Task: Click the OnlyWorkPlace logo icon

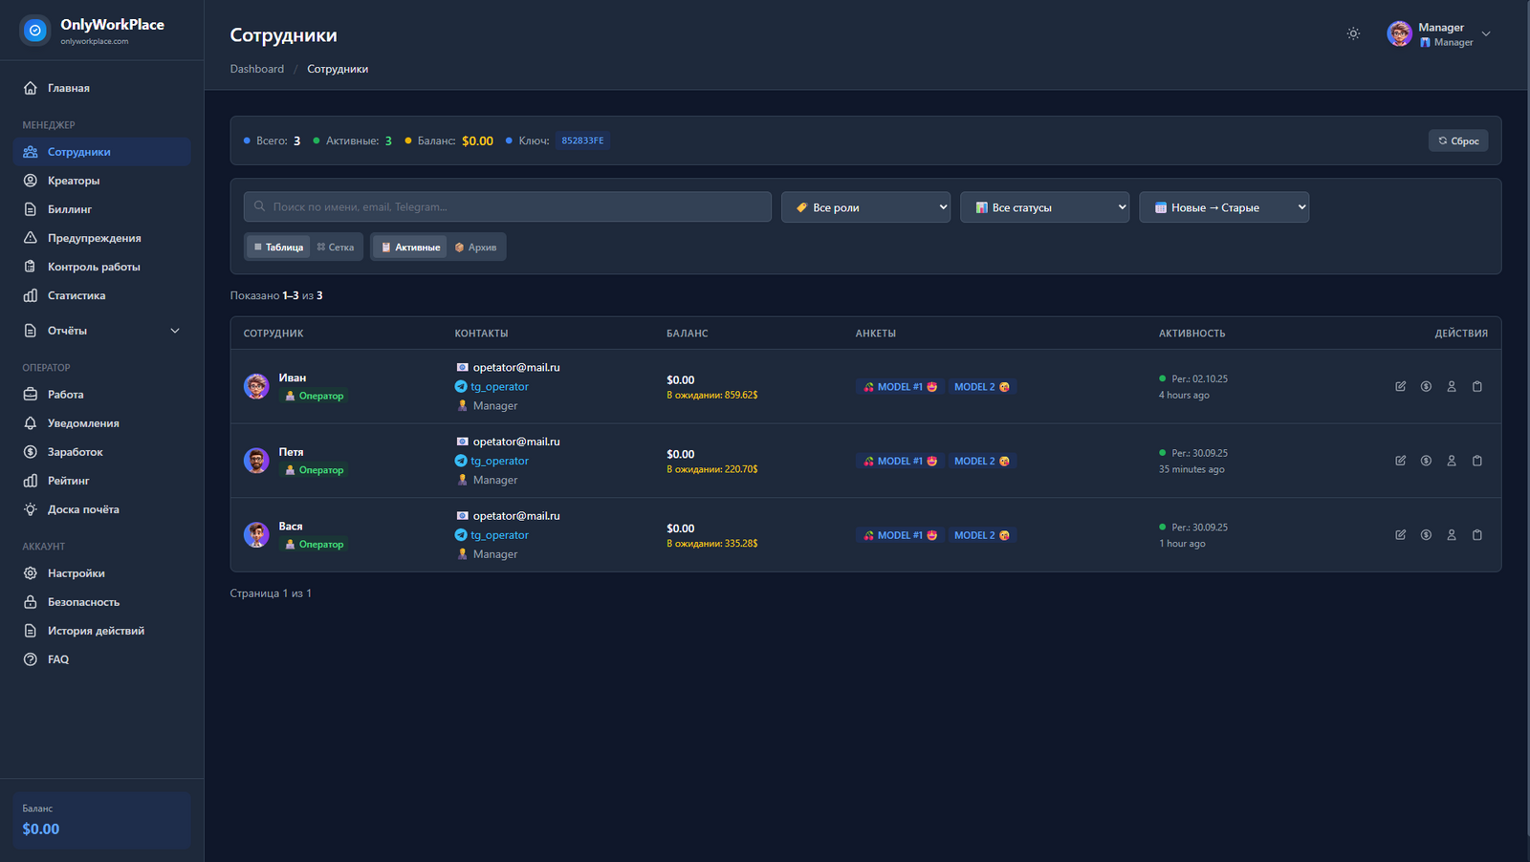Action: 35,31
